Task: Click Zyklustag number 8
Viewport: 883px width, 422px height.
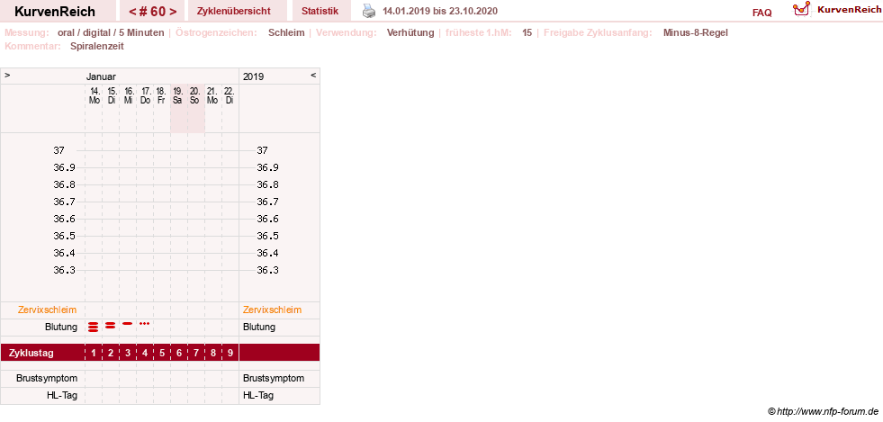Action: (212, 354)
